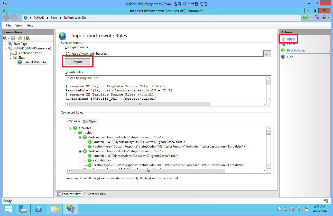Select the skins|m.skins match url row
This screenshot has width=333, height=216.
[x=136, y=156]
